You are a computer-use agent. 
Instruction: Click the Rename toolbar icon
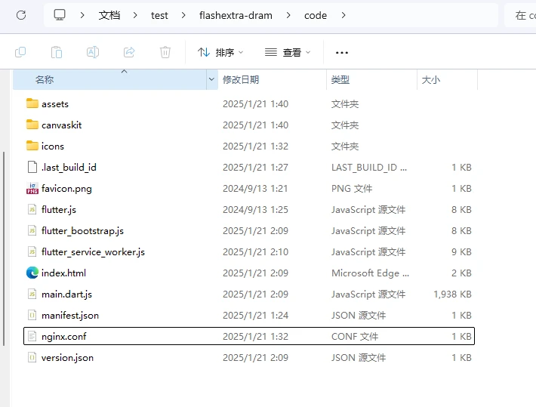tap(93, 52)
